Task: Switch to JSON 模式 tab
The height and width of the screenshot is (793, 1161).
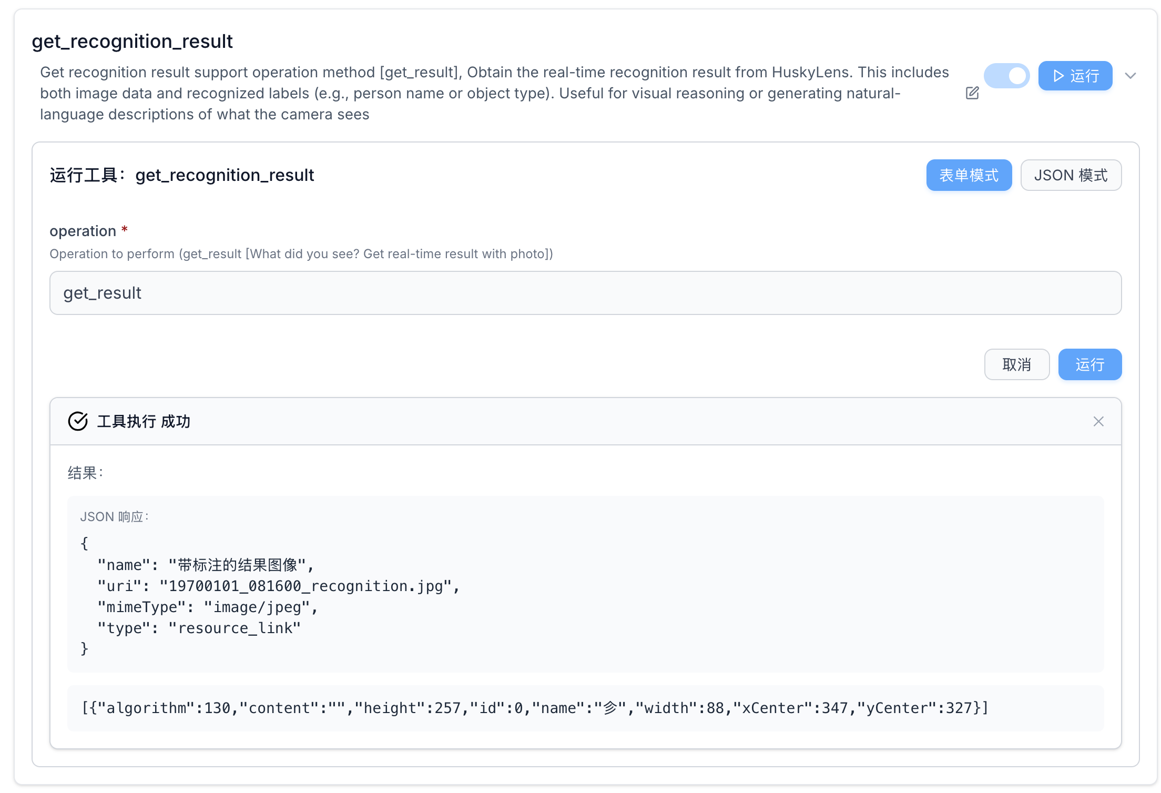Action: [1071, 175]
